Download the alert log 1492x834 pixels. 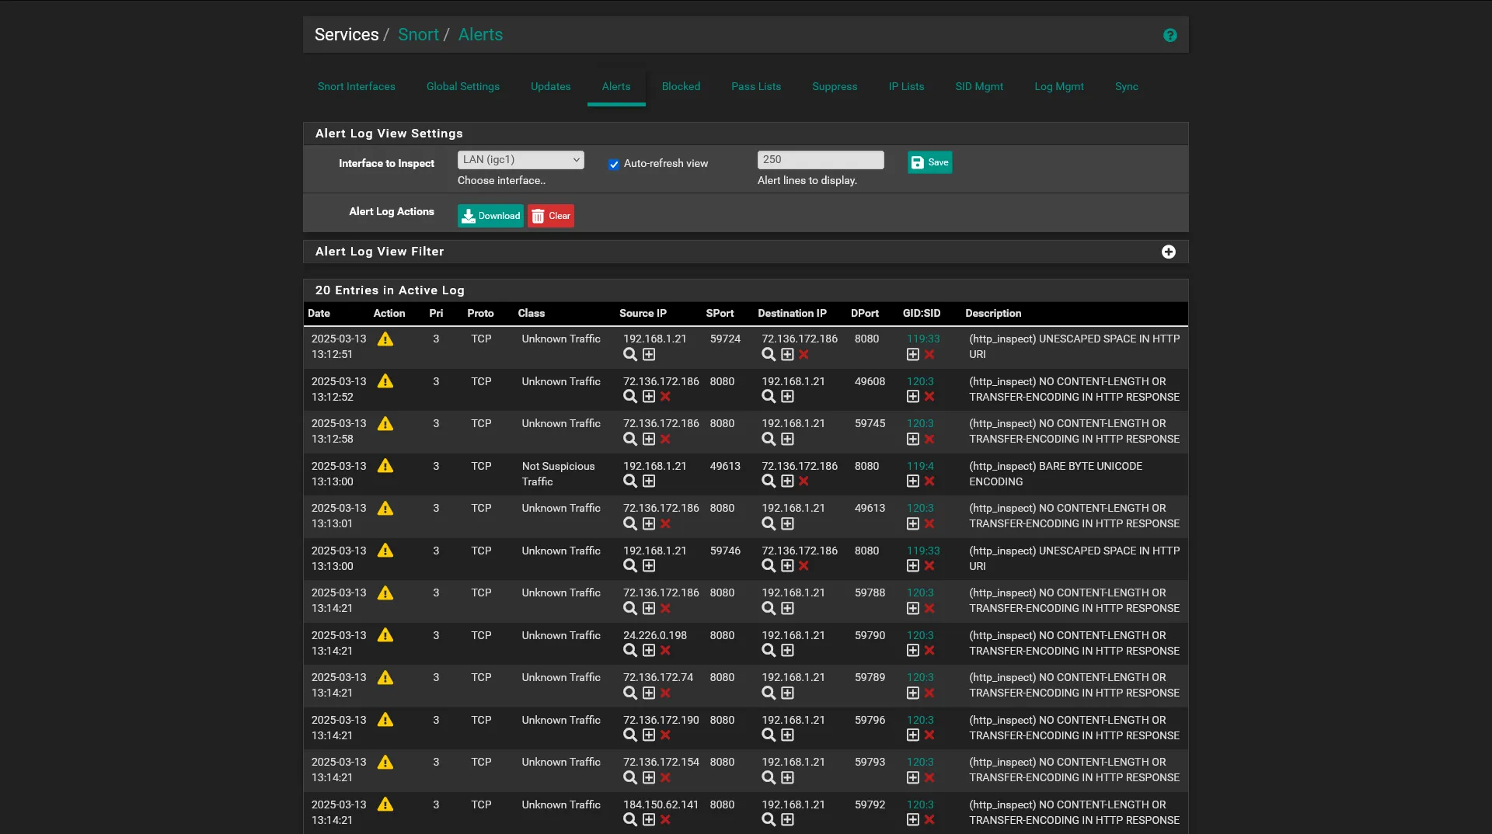[490, 216]
